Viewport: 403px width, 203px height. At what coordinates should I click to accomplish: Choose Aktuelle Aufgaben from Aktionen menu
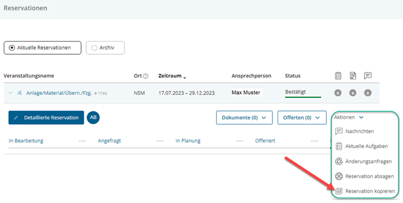click(x=366, y=146)
